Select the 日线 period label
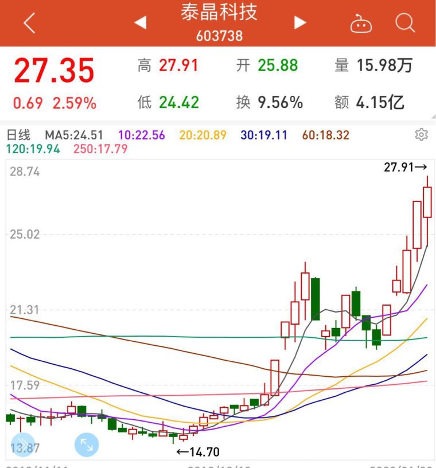This screenshot has width=436, height=468. coord(18,135)
